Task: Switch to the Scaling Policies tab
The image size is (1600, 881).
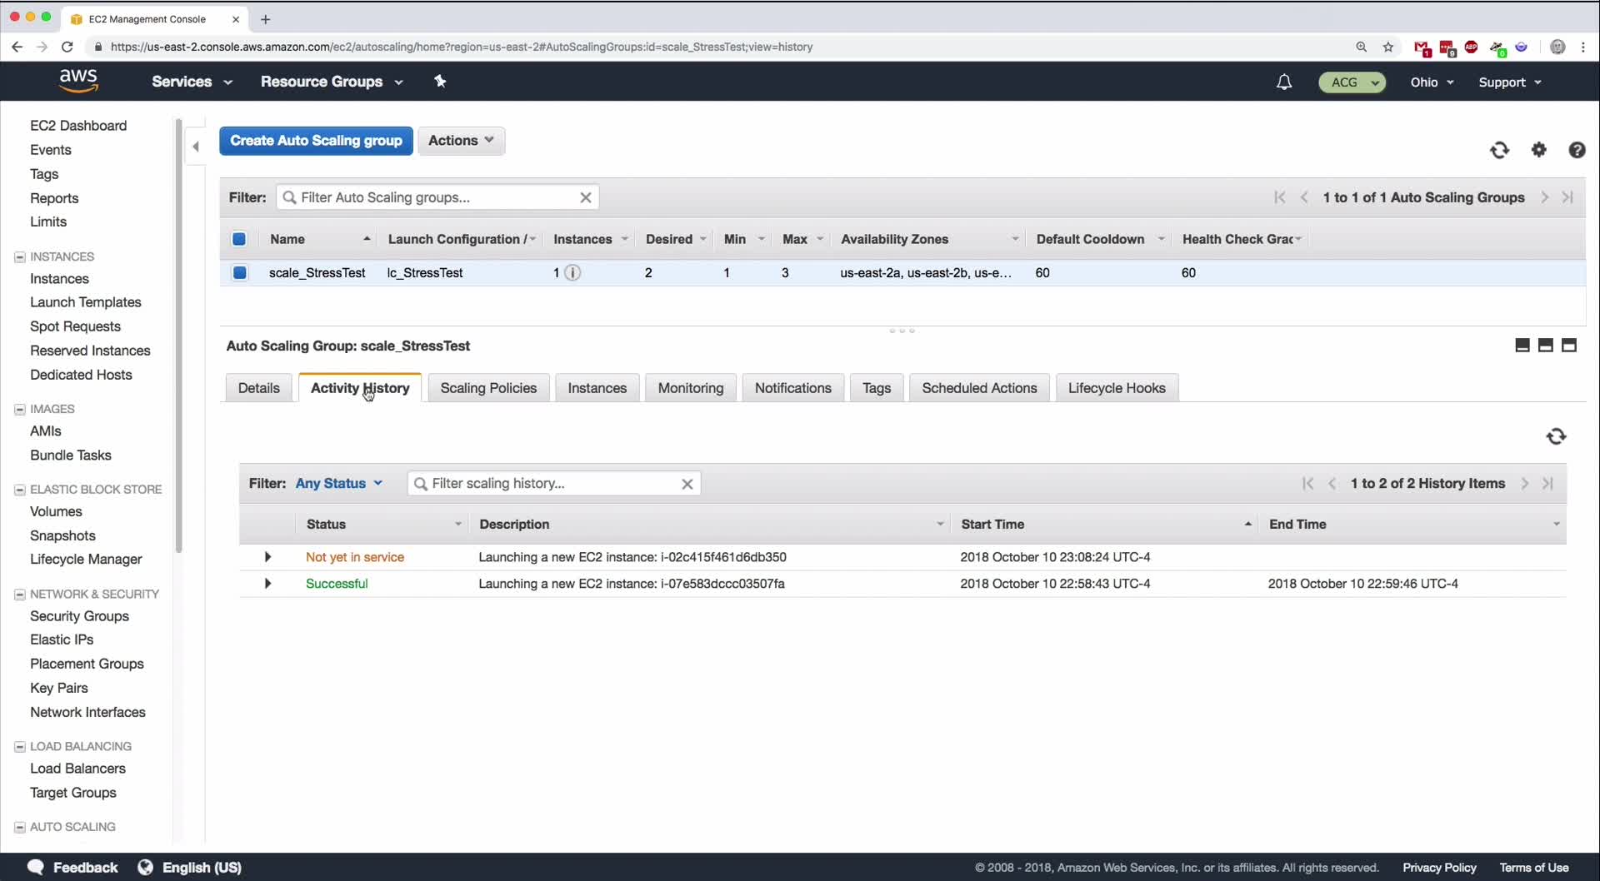Action: tap(488, 388)
